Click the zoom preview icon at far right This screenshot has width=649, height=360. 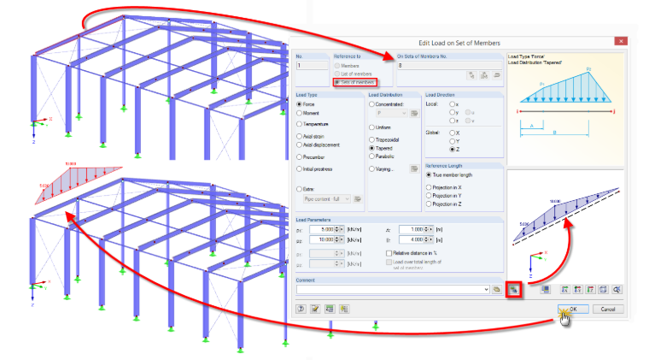tap(617, 290)
